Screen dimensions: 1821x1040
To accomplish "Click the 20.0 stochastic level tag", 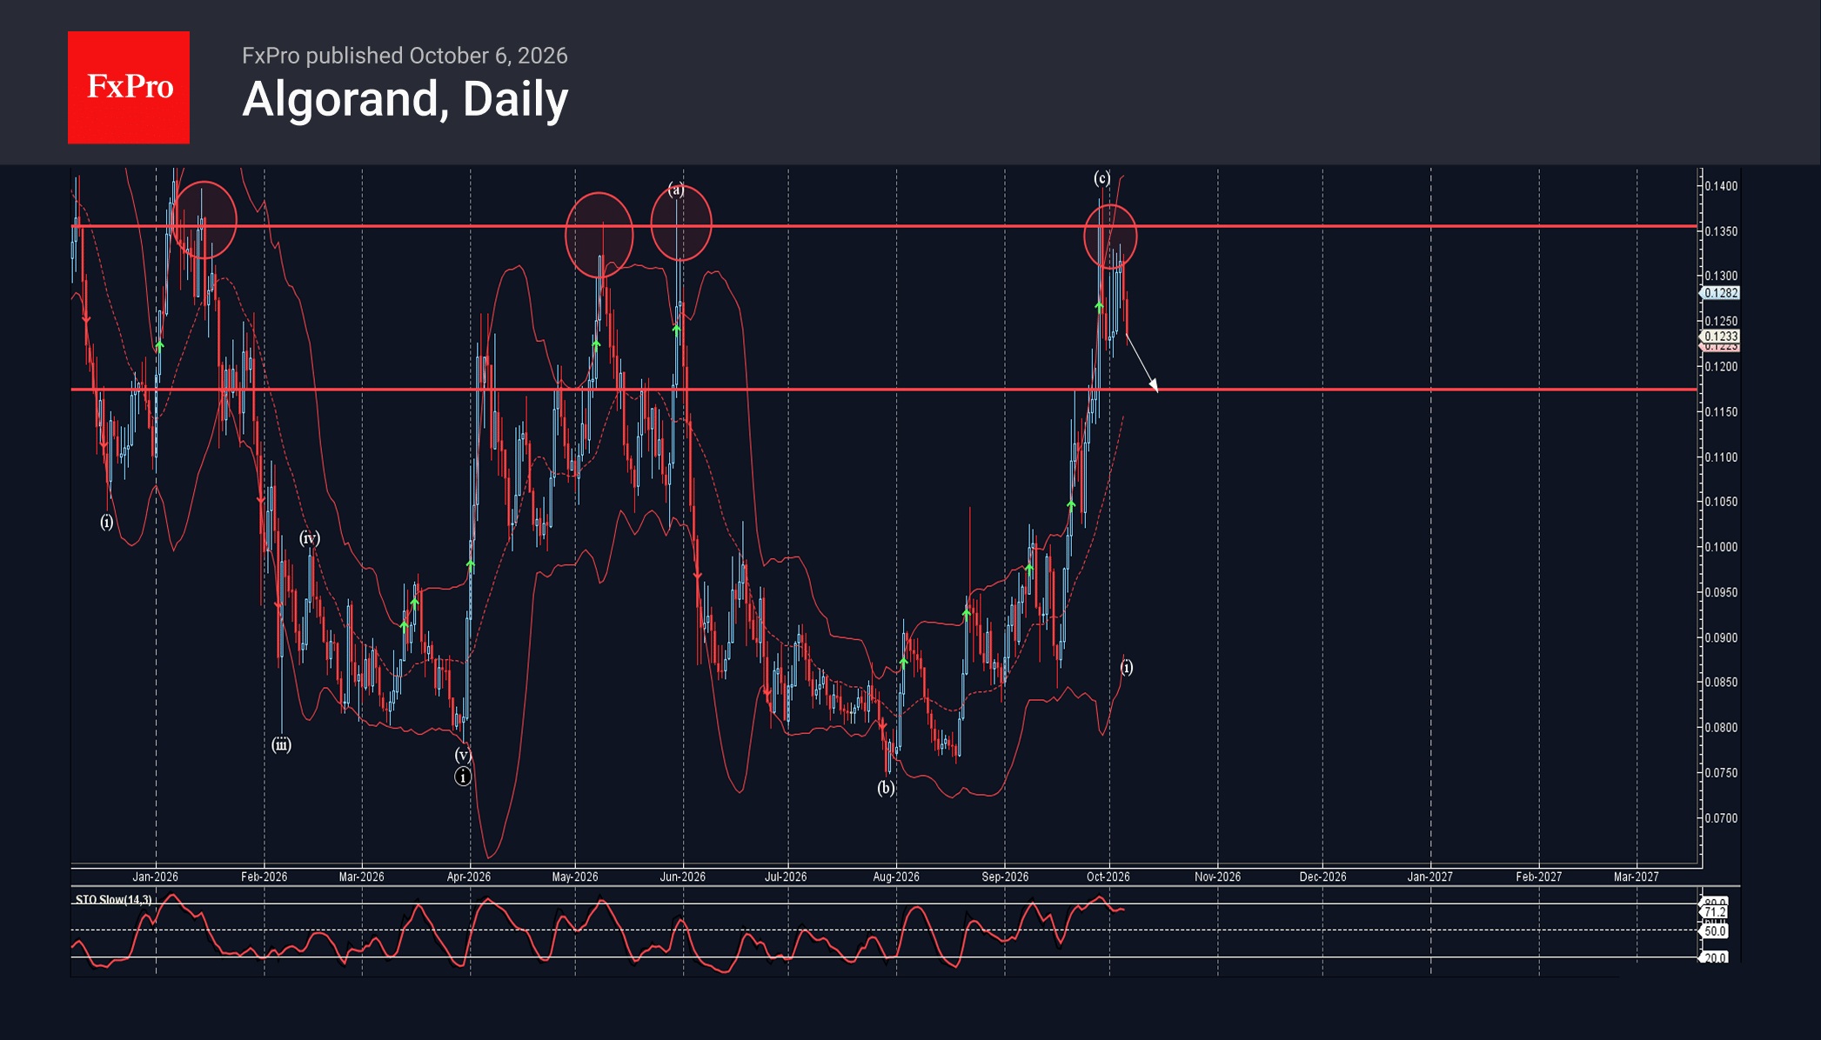I will pos(1714,957).
